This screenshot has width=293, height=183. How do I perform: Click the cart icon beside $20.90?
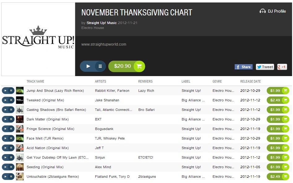click(x=139, y=66)
